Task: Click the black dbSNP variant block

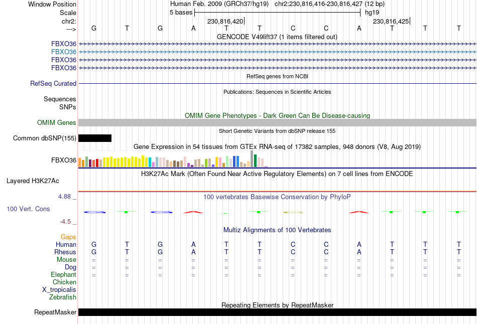Action: tap(95, 138)
